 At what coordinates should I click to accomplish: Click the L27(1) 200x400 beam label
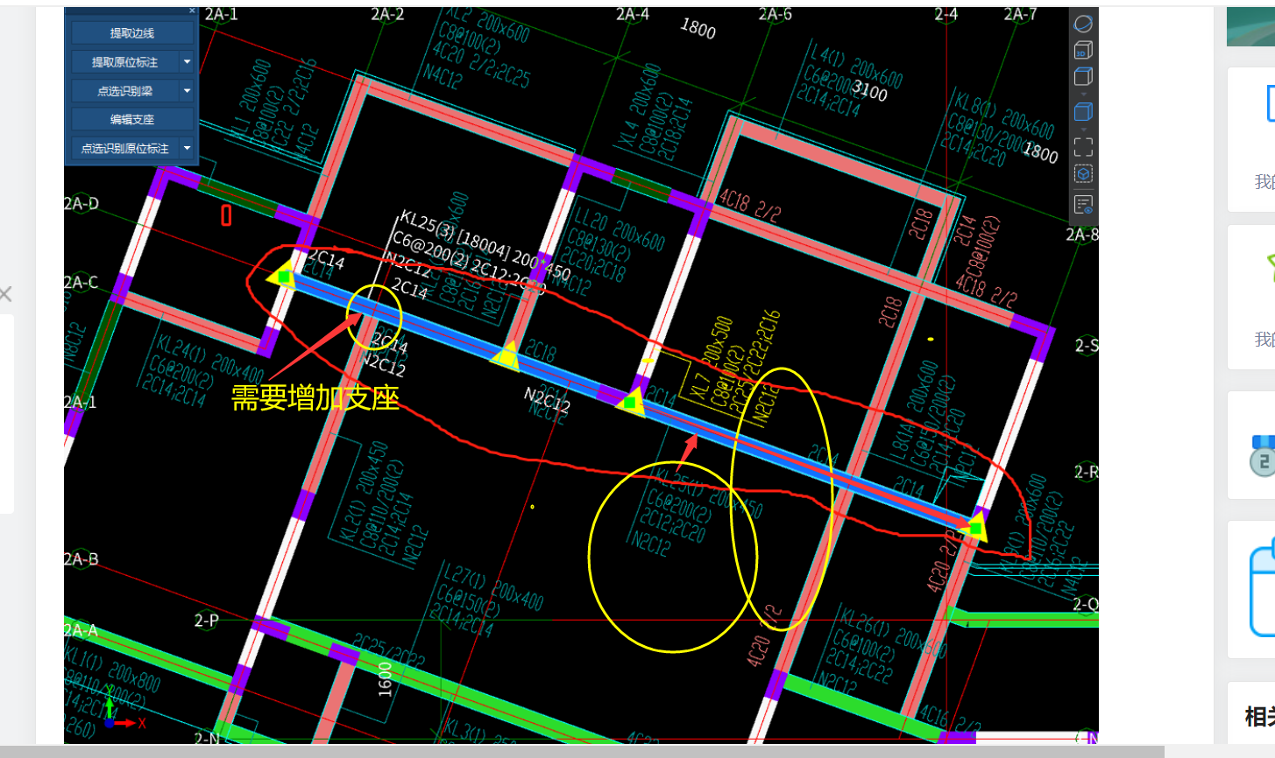492,587
